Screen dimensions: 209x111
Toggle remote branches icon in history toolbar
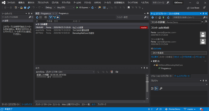[x=54, y=17]
